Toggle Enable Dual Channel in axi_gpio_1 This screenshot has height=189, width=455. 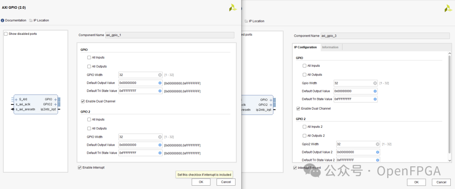pyautogui.click(x=83, y=101)
